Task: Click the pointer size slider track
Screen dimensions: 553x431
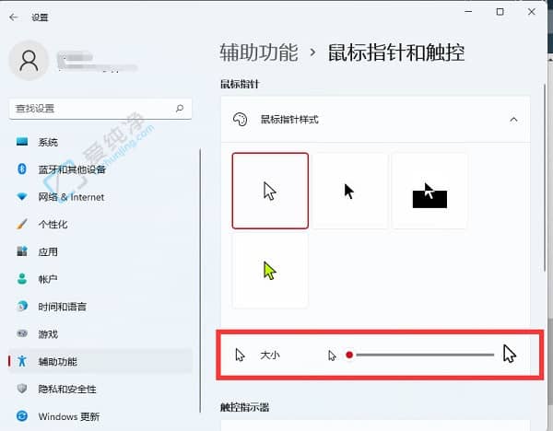Action: point(423,355)
